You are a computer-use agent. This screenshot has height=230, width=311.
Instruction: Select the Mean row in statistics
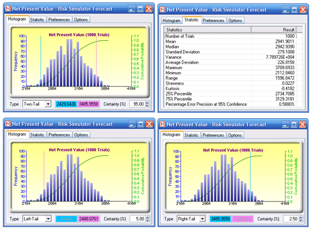click(x=230, y=41)
